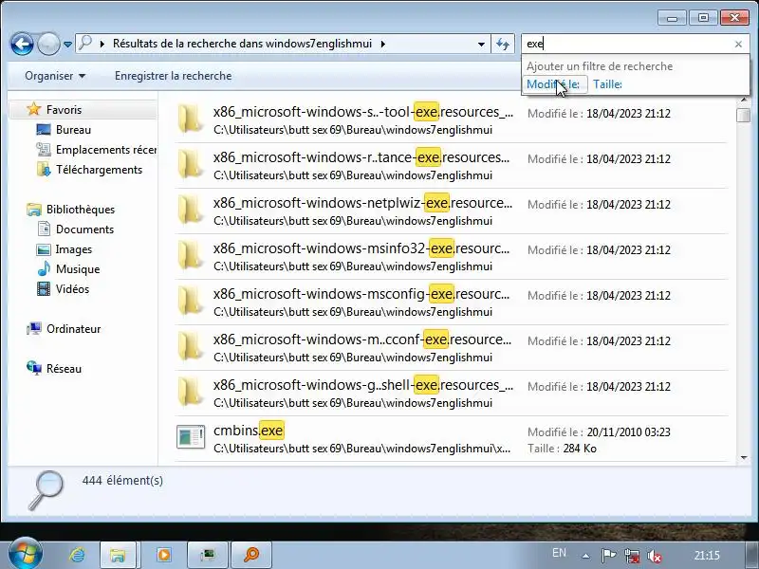Select the cmbins.exe file result
The image size is (759, 569).
(x=451, y=439)
